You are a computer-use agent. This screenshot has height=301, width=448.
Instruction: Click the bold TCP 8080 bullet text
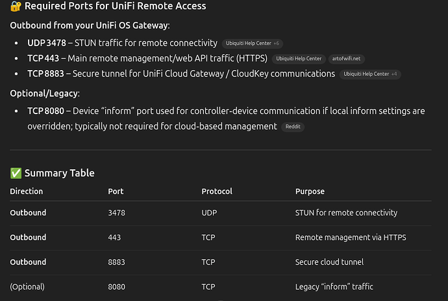45,111
